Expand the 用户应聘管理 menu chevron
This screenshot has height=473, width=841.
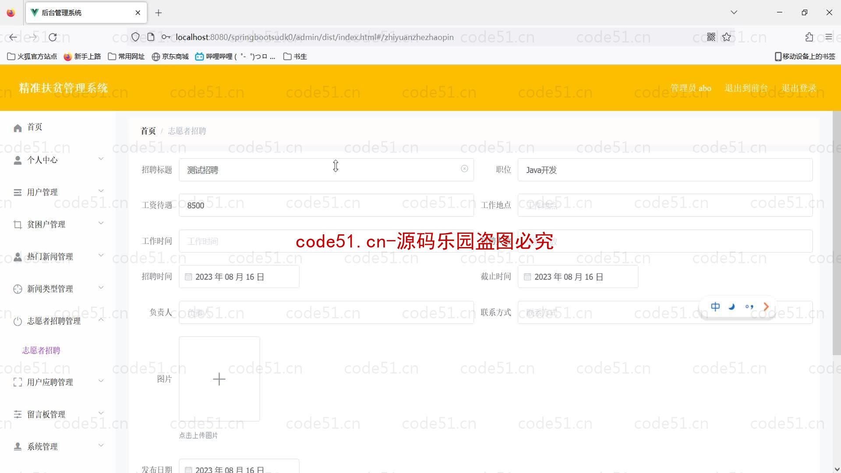click(x=101, y=381)
